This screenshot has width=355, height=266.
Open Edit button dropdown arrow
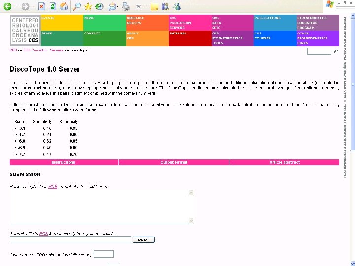point(146,6)
